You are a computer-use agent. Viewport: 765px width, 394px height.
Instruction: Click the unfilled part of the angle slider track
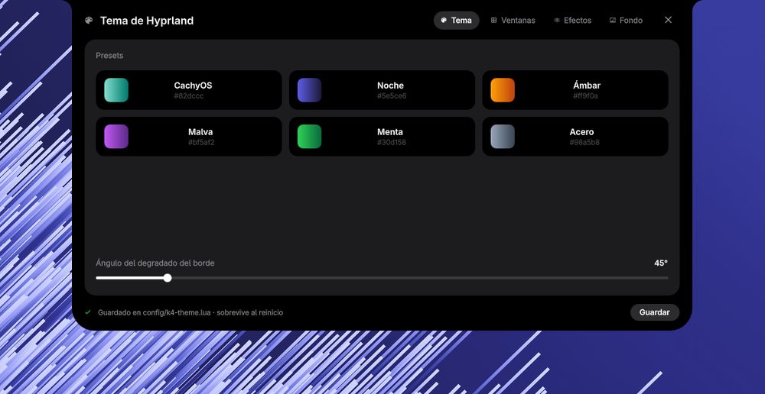pos(419,278)
